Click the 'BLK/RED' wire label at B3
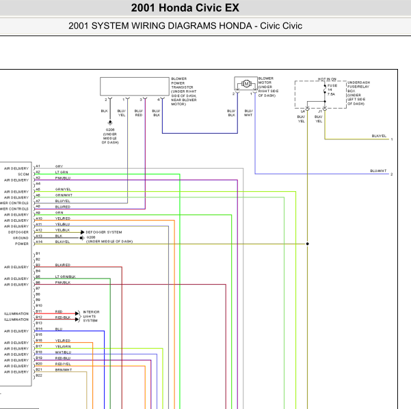This screenshot has width=411, height=409. click(63, 265)
